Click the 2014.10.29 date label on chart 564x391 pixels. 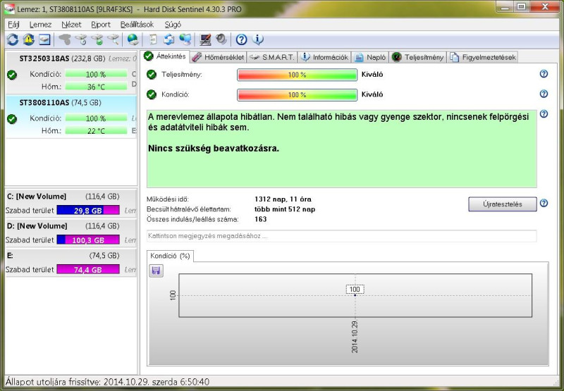(x=355, y=336)
